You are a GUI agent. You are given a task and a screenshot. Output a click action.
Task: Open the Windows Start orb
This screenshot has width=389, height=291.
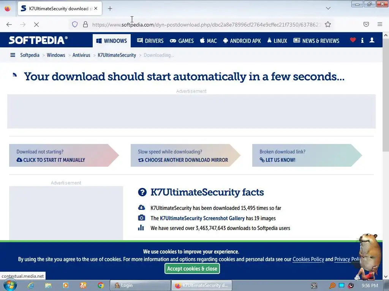coord(10,285)
